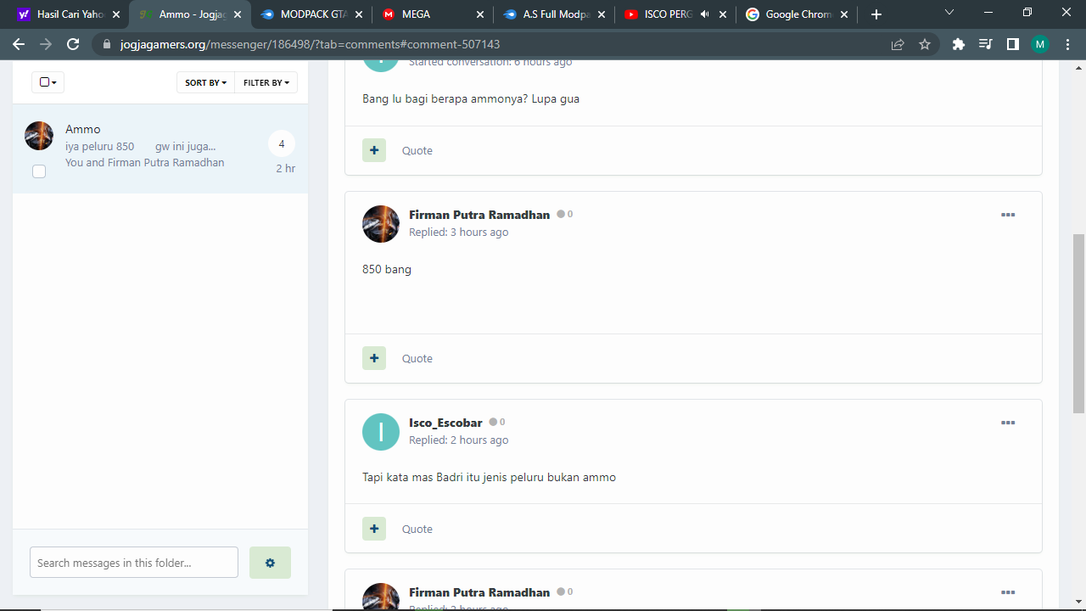Viewport: 1086px width, 611px height.
Task: Tick the checkbox for the Ammo conversation
Action: click(39, 171)
